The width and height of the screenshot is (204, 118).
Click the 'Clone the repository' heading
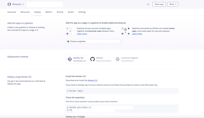tap(75, 97)
